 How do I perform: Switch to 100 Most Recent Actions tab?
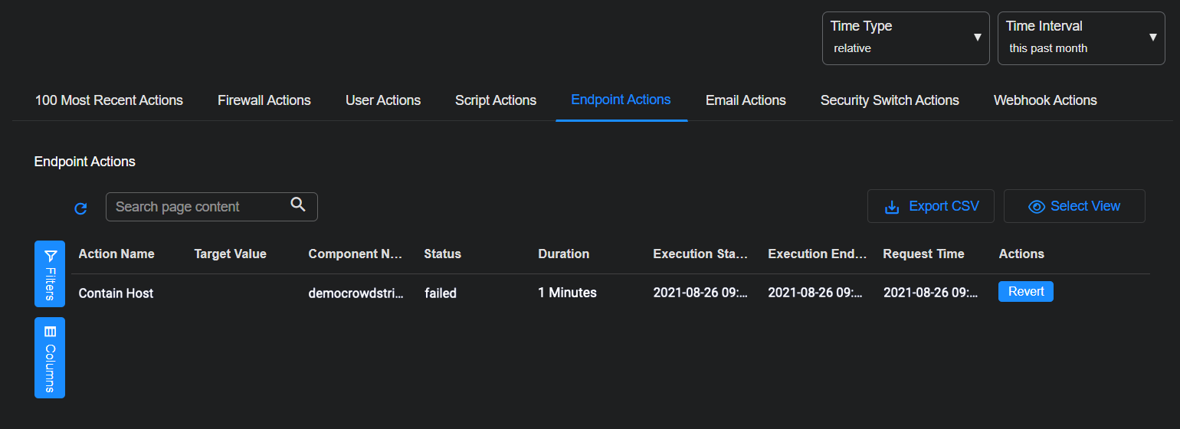109,100
